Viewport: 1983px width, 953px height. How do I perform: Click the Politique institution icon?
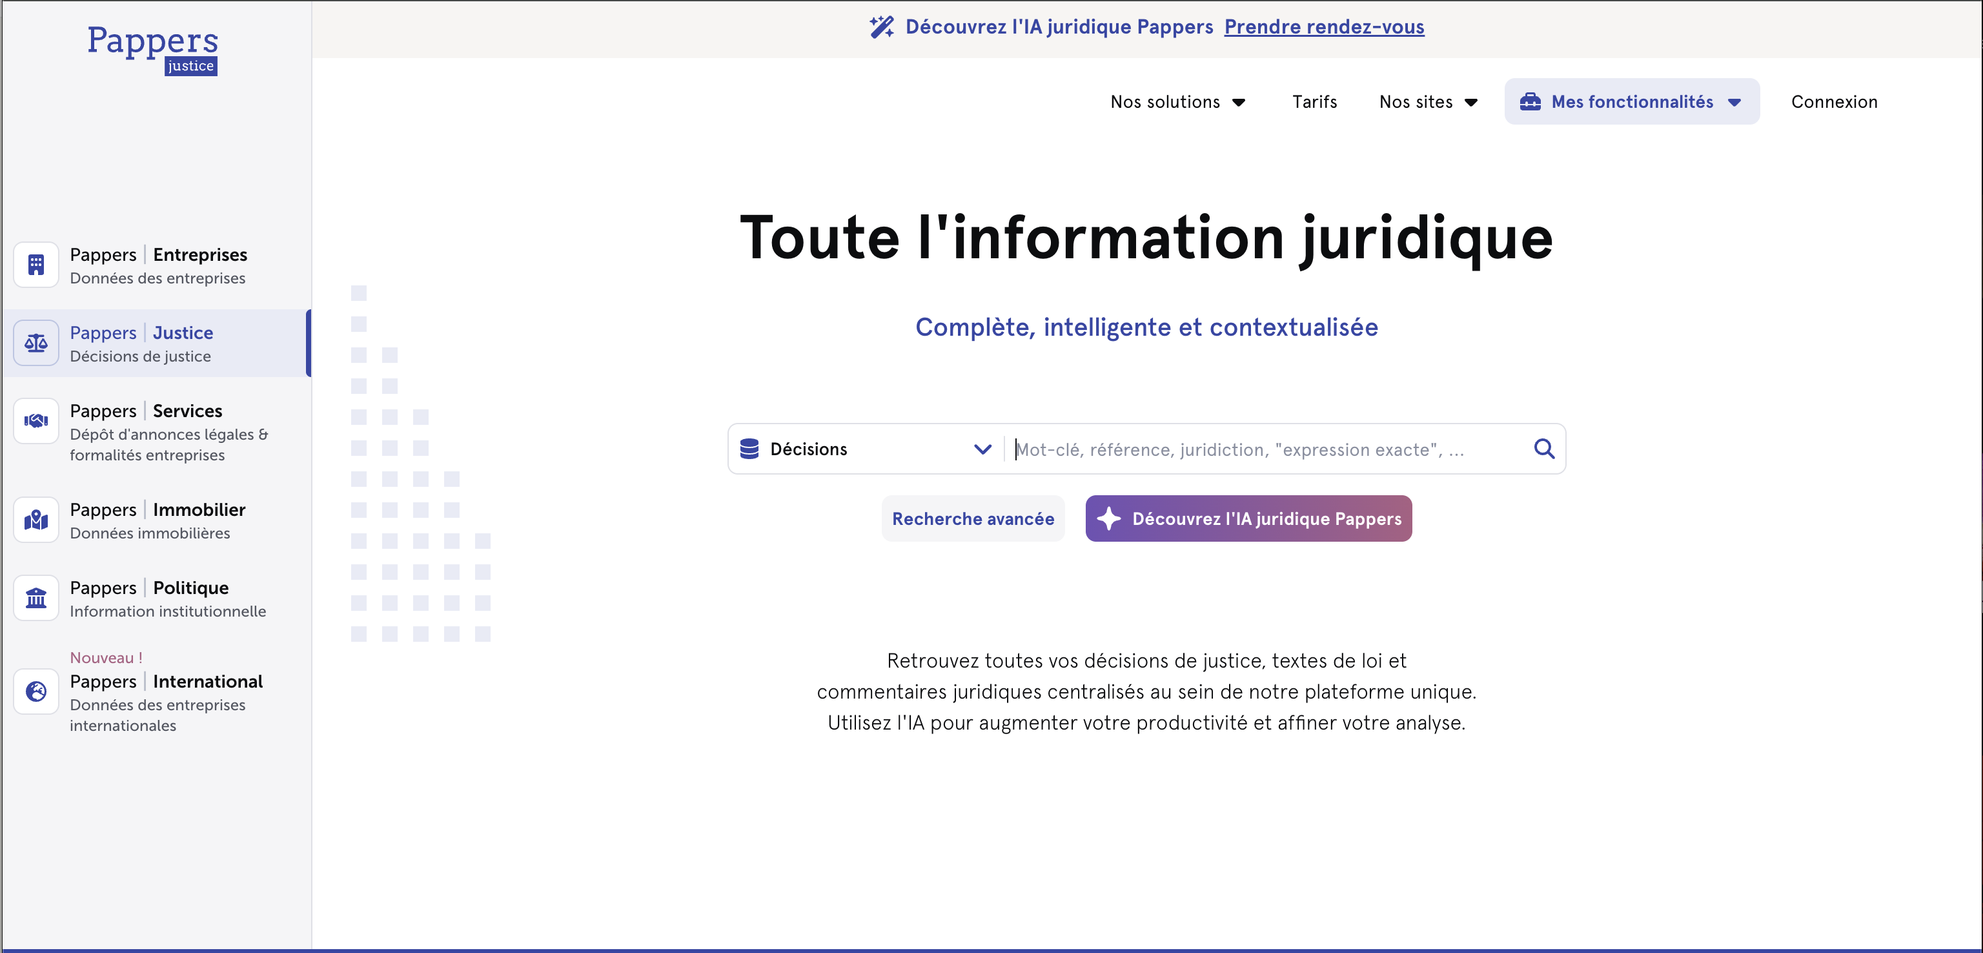coord(36,598)
